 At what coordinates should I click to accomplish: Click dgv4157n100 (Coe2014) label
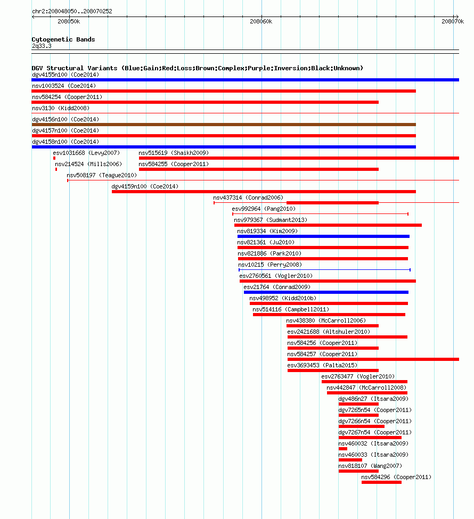point(66,131)
